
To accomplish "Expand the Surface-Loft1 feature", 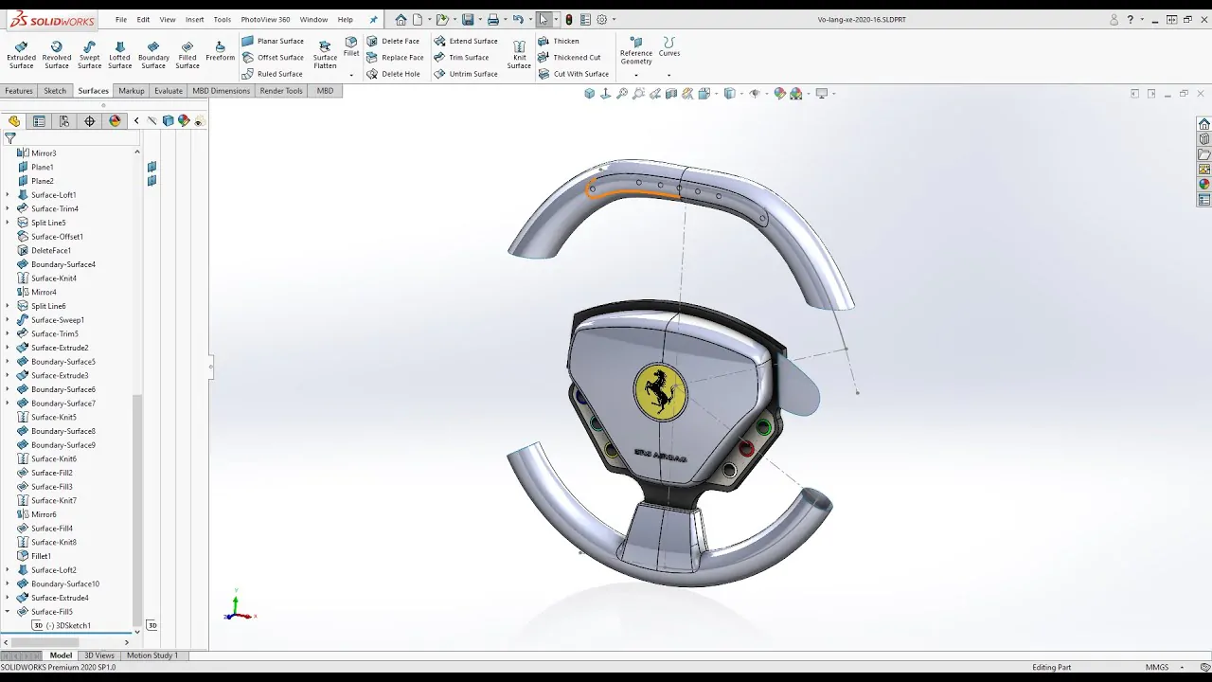I will pos(8,195).
